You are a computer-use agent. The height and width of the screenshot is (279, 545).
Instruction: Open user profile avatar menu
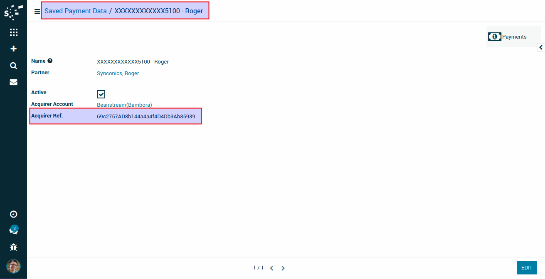13,266
